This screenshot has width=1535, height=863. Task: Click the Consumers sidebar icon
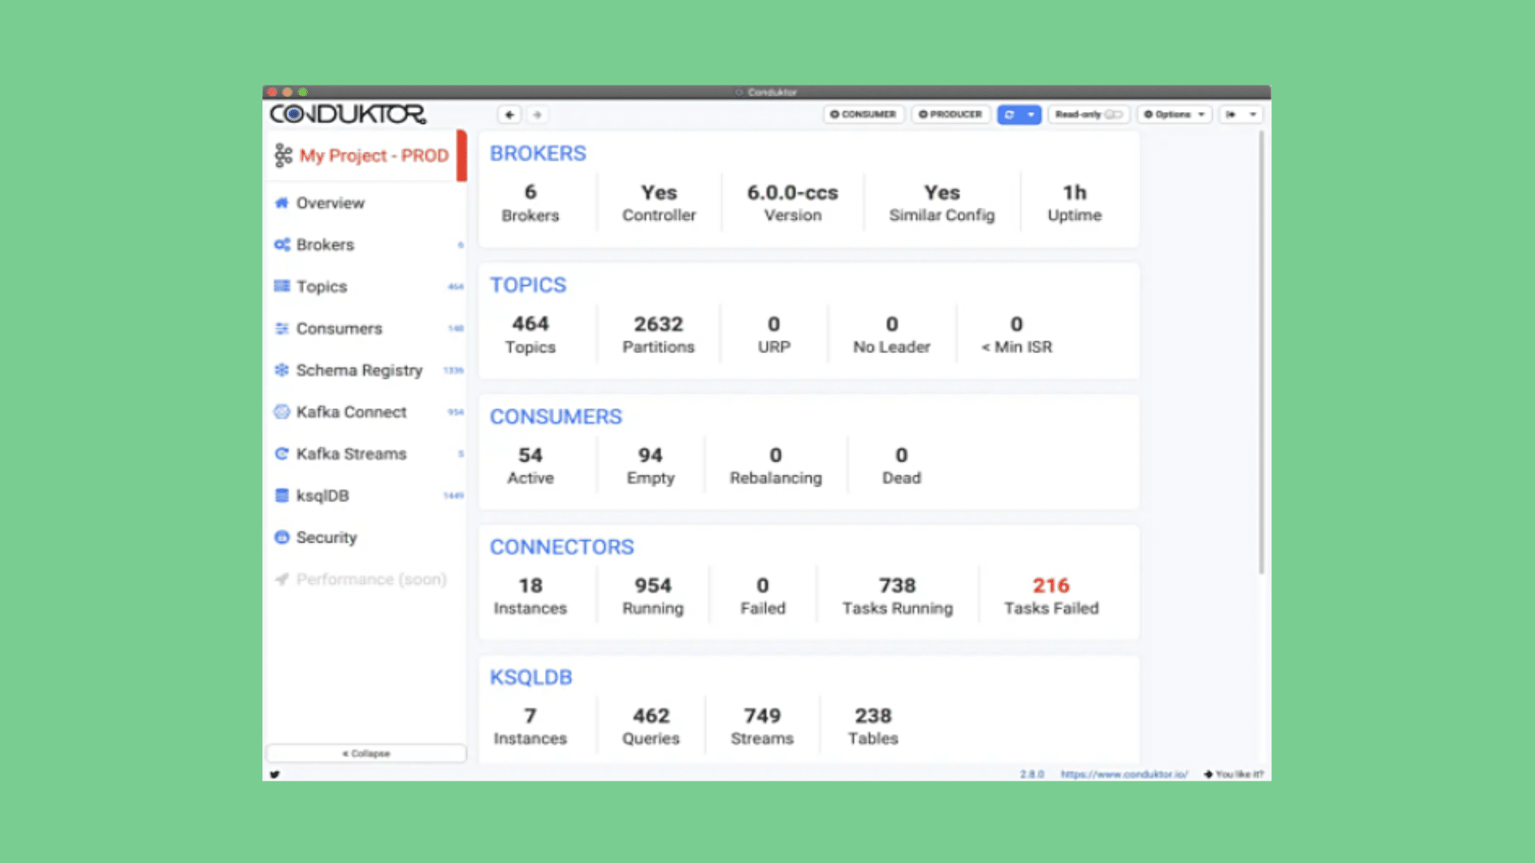(x=281, y=328)
